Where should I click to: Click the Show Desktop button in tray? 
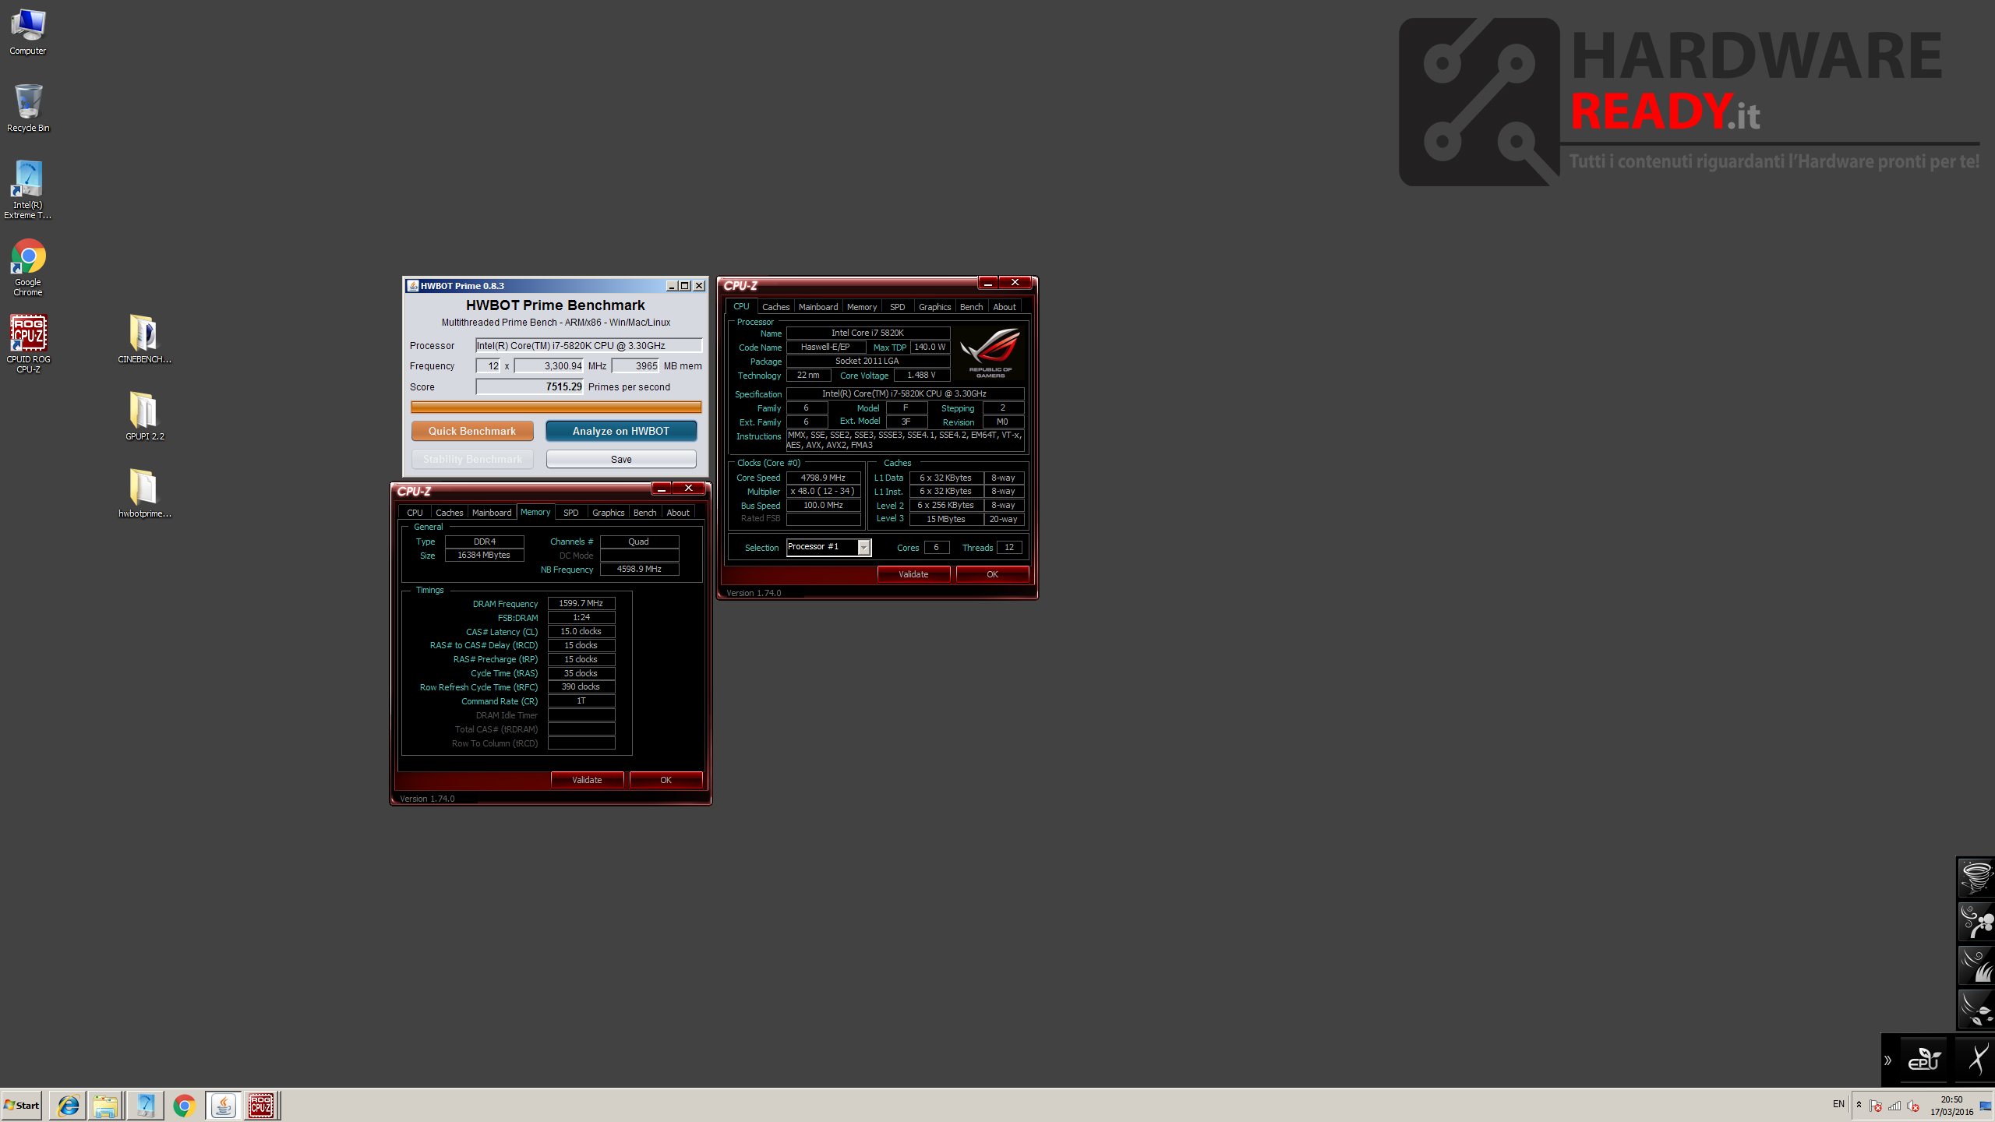[1986, 1106]
